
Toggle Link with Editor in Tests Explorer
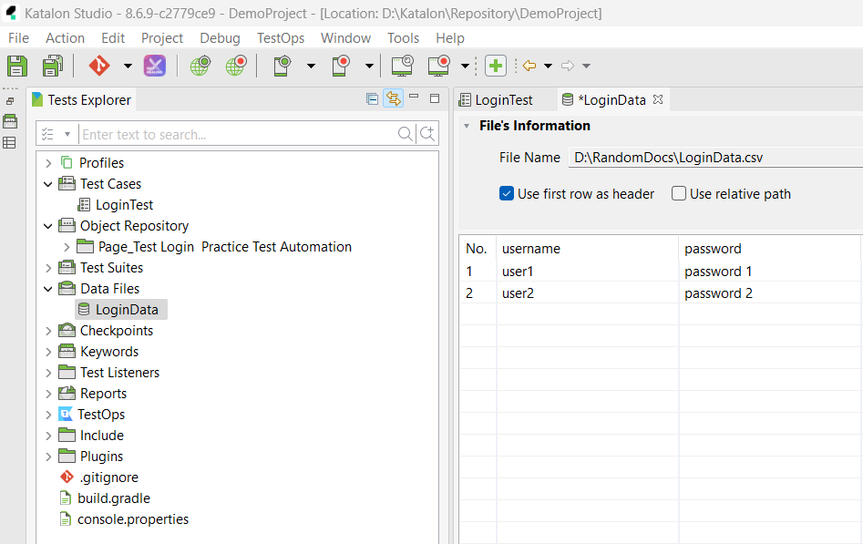click(393, 98)
